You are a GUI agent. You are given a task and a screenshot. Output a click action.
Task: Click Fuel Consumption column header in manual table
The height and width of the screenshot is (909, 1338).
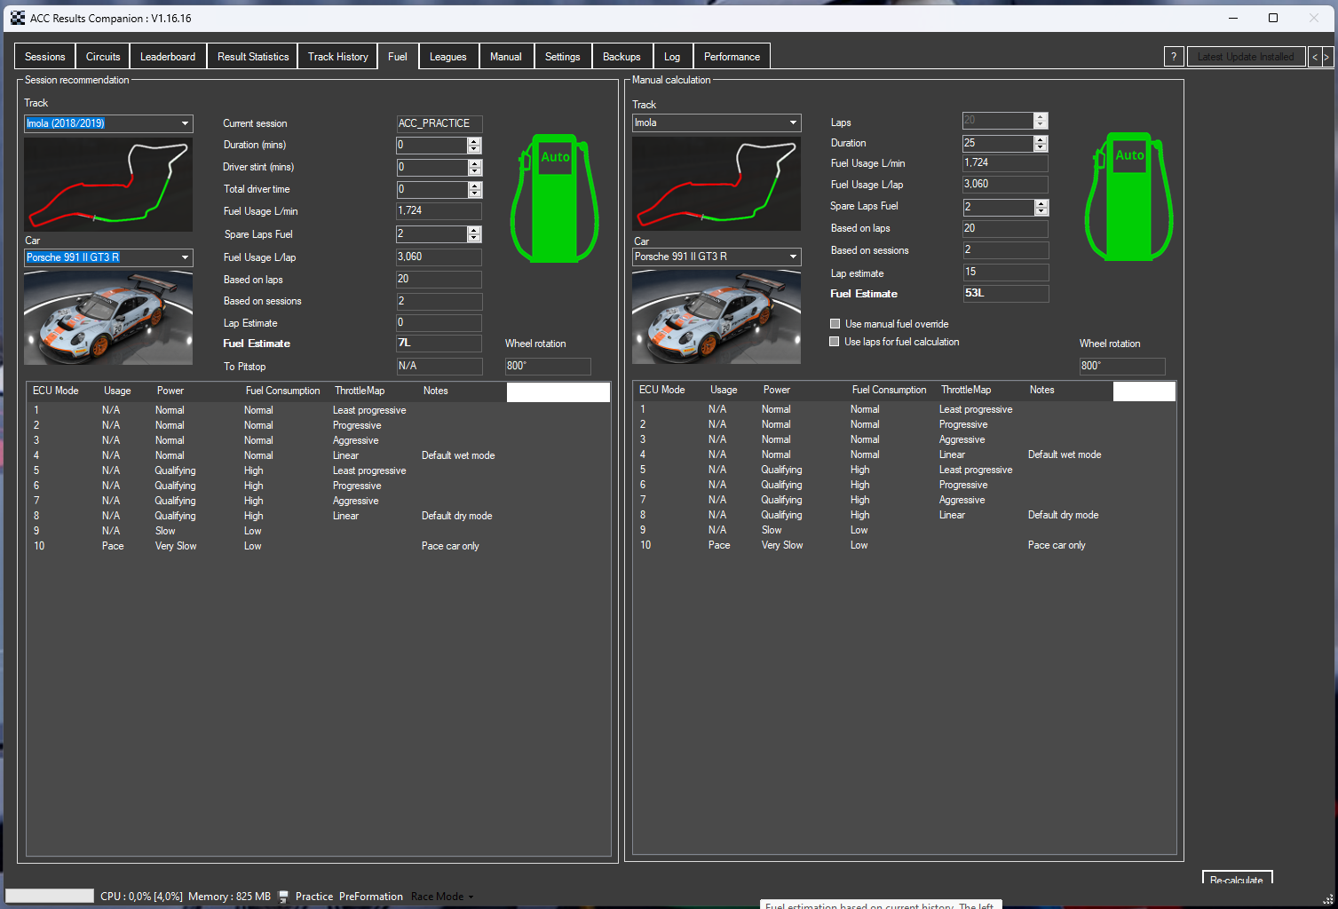(x=889, y=390)
